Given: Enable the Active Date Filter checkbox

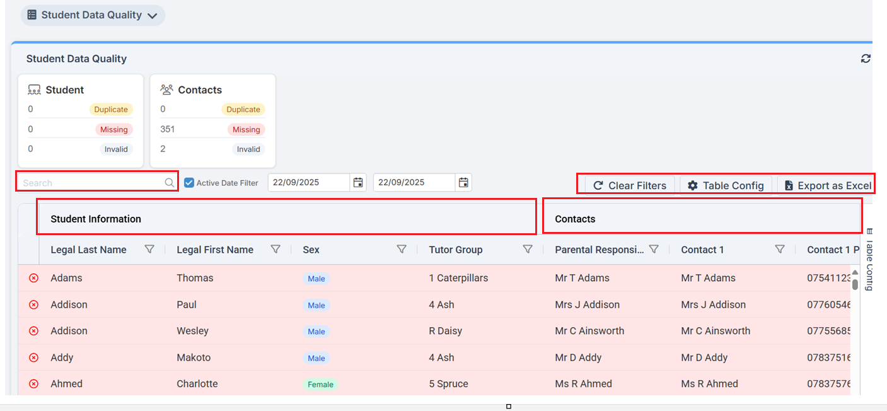Looking at the screenshot, I should point(189,182).
